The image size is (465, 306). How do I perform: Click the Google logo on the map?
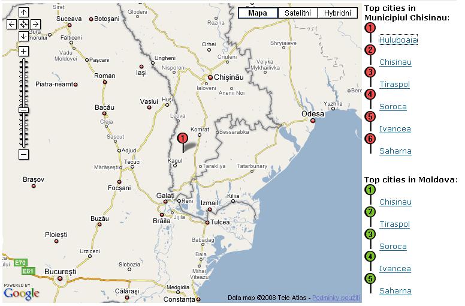pos(22,292)
